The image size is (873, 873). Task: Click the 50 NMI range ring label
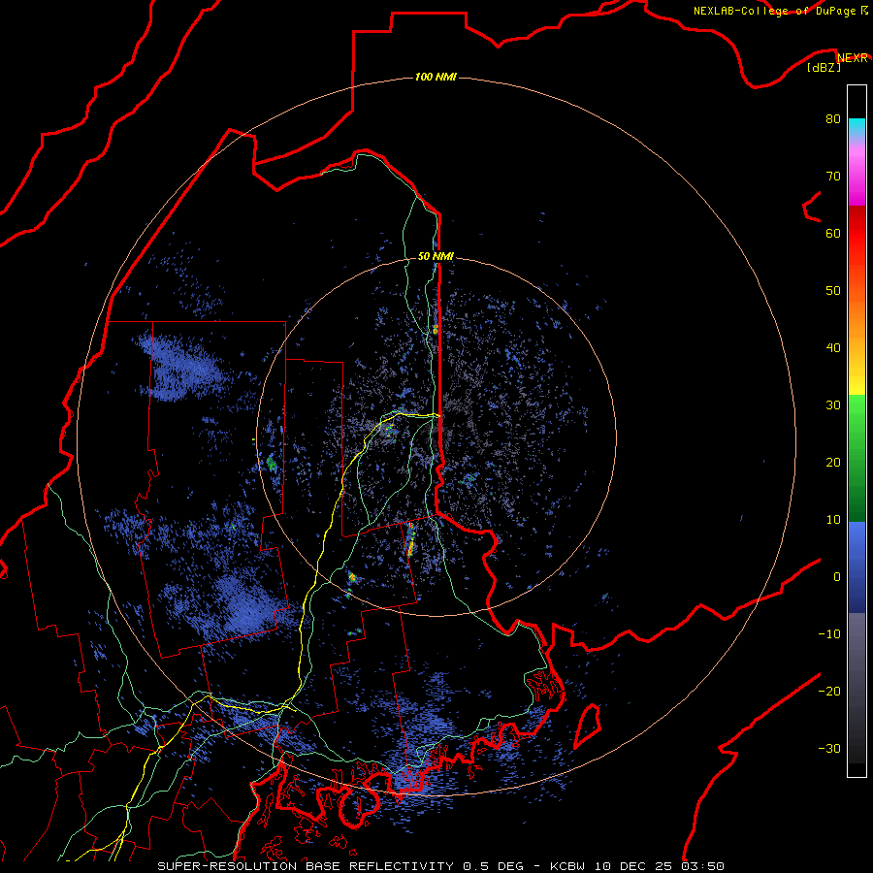436,257
